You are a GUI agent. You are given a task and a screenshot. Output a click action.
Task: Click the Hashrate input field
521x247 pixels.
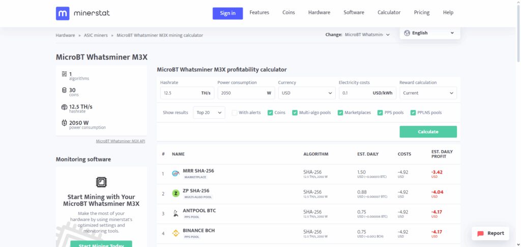[187, 93]
